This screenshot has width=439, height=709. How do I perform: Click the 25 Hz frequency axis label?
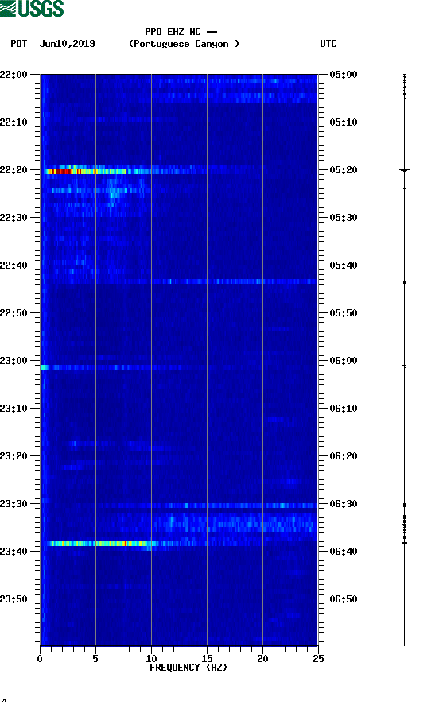pyautogui.click(x=318, y=659)
